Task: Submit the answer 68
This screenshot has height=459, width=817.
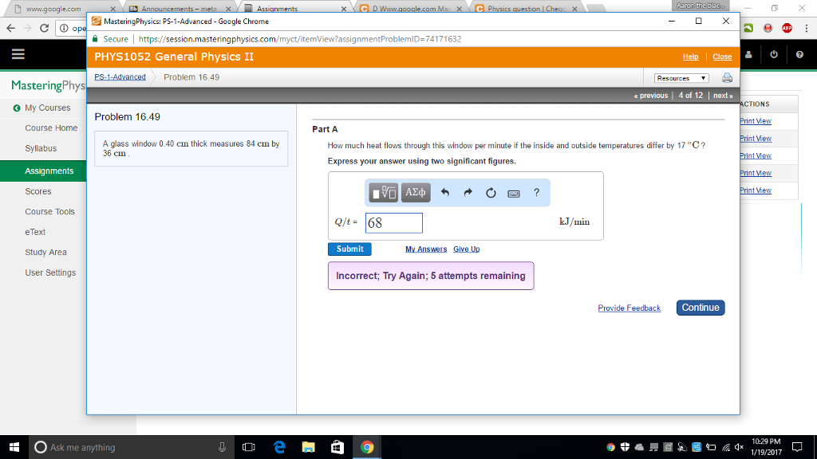Action: [x=349, y=249]
